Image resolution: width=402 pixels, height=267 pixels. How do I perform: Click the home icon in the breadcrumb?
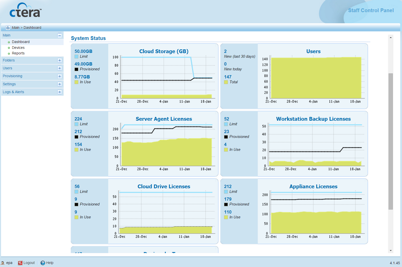click(x=8, y=28)
